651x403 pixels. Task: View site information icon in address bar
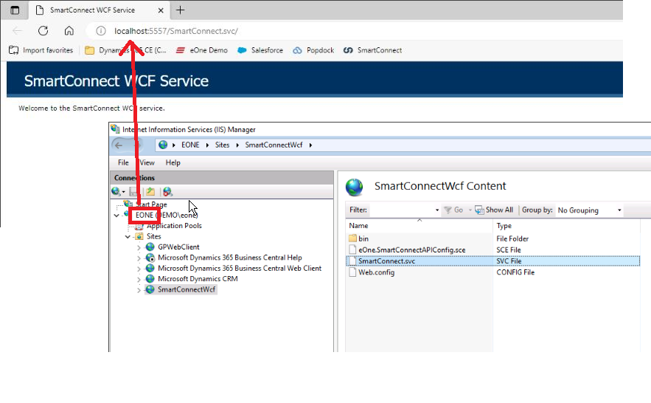tap(101, 31)
